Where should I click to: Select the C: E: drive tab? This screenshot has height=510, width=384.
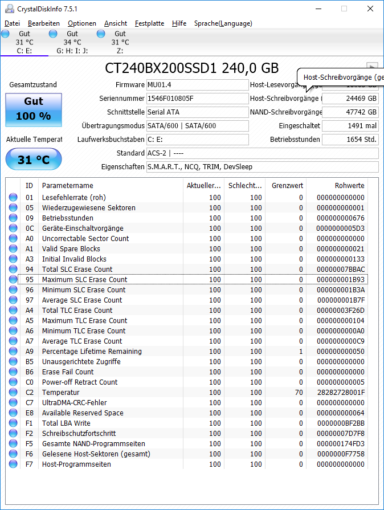click(24, 42)
